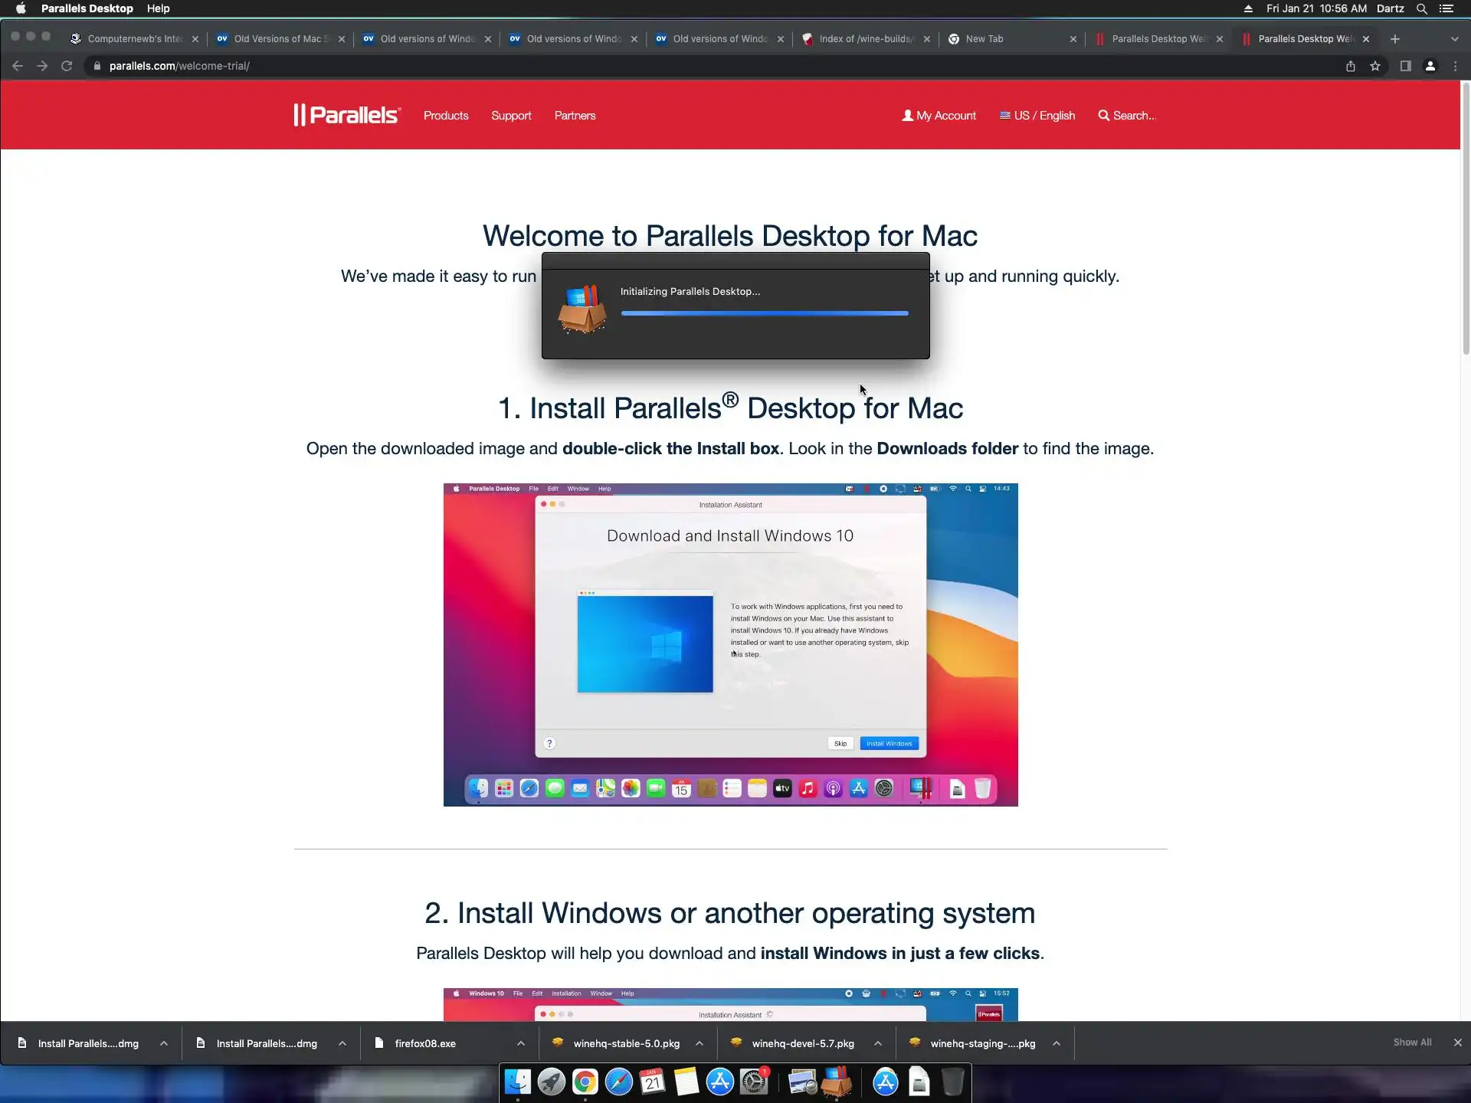Image resolution: width=1471 pixels, height=1103 pixels.
Task: Open the US / English language selector
Action: (x=1037, y=116)
